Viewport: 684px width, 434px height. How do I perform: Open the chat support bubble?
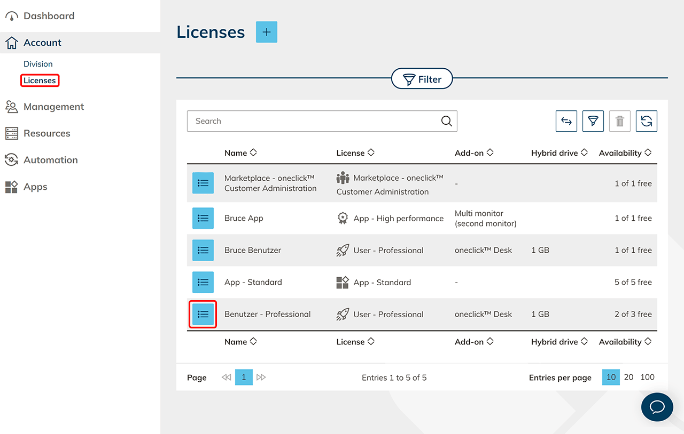[657, 407]
